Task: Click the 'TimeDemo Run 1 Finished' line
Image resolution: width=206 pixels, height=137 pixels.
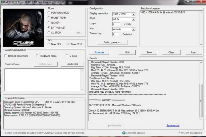Action: coord(102,65)
